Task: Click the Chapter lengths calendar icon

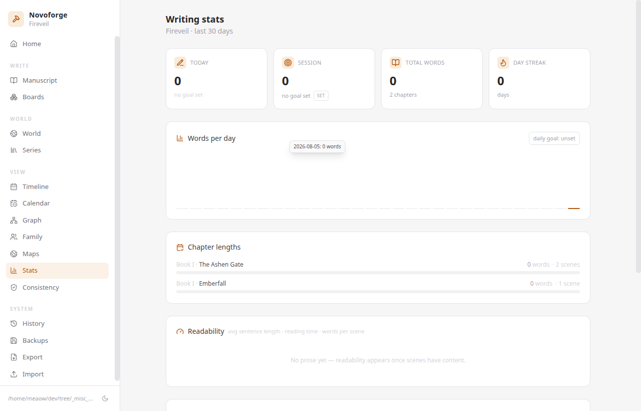Action: coord(180,247)
